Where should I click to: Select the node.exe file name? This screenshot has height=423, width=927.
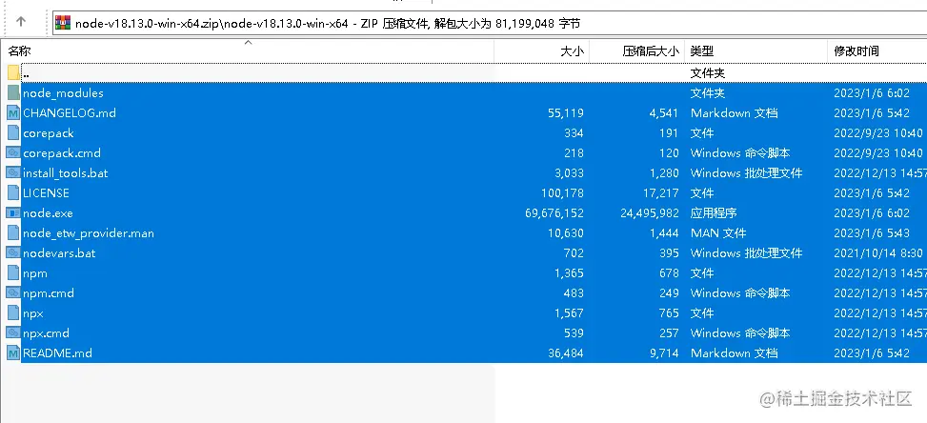pyautogui.click(x=48, y=213)
